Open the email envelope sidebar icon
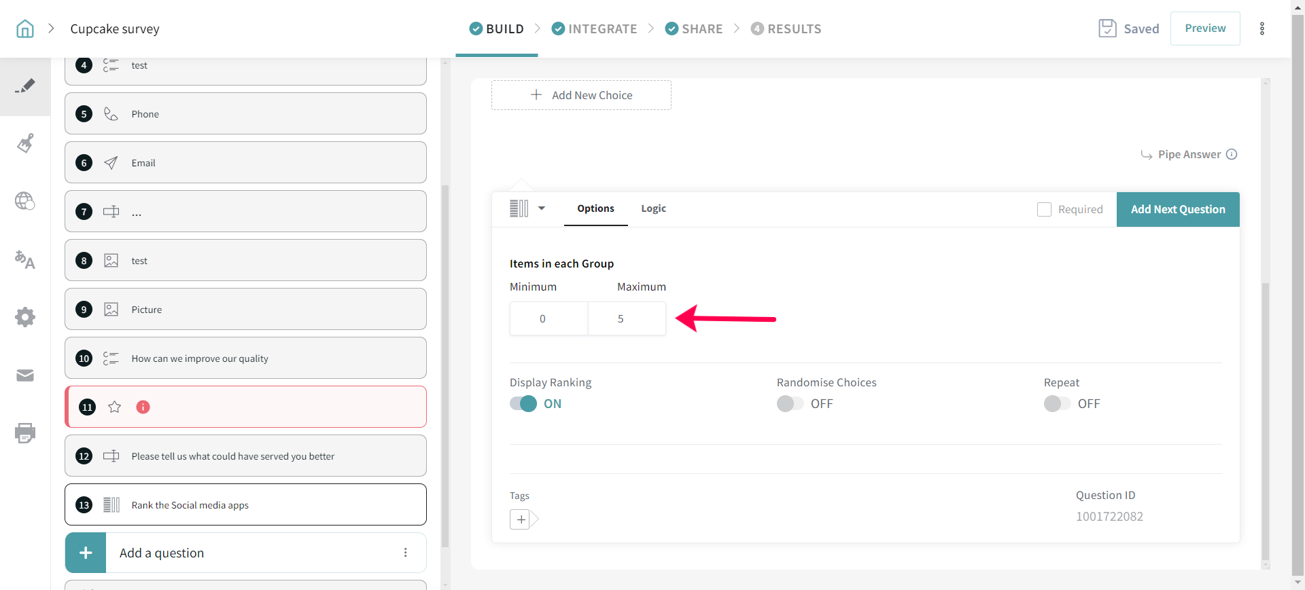 (25, 375)
